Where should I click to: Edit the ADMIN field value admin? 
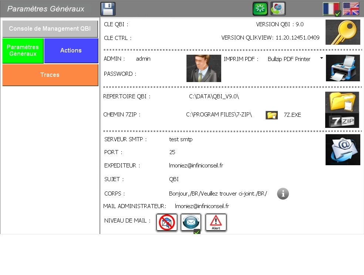point(143,59)
